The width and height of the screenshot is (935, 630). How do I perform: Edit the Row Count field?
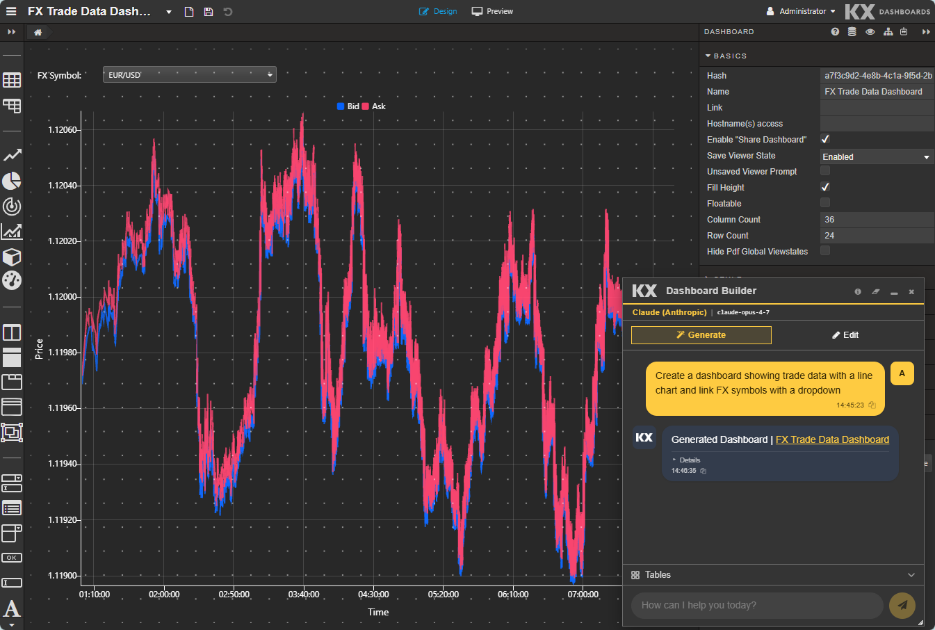coord(877,236)
